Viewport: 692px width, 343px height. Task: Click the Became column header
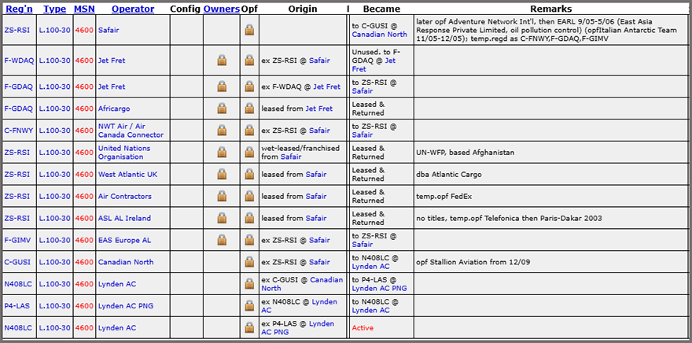(x=381, y=9)
